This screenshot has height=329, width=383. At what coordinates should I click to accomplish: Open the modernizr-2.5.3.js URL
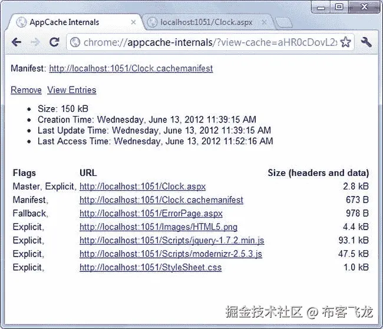(x=171, y=254)
